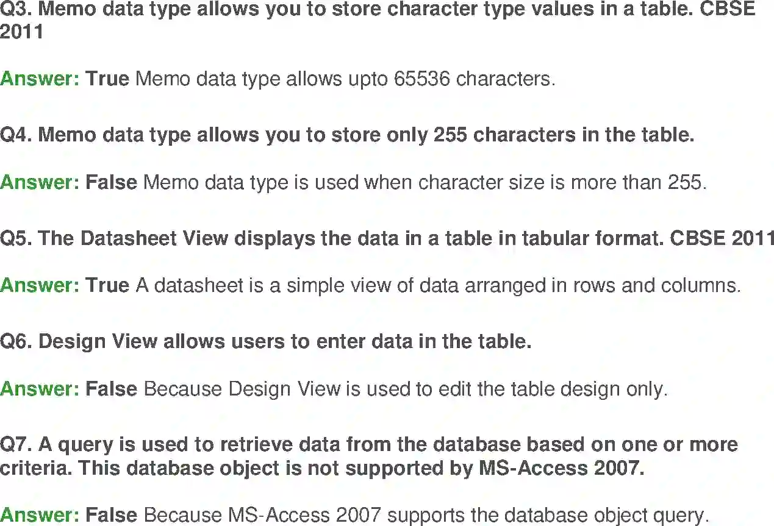Screen dimensions: 774x526
Task: Click the word True in Q3 answer
Action: pos(107,79)
